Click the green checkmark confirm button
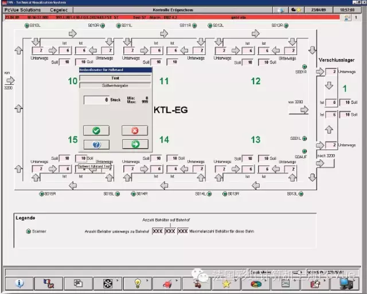The width and height of the screenshot is (367, 294). (96, 131)
